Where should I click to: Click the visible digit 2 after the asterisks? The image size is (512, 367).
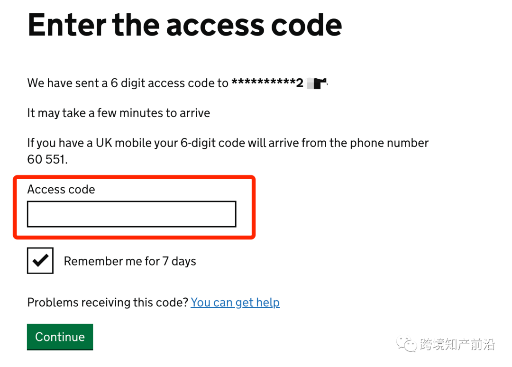coord(300,83)
